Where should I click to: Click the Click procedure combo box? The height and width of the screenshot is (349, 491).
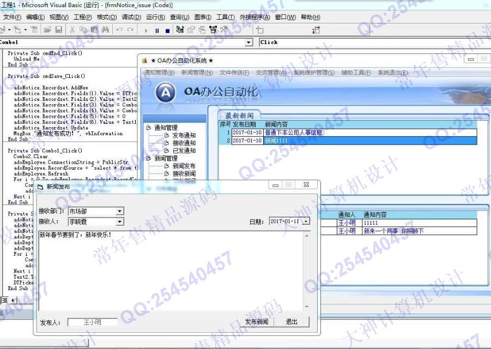pyautogui.click(x=375, y=43)
